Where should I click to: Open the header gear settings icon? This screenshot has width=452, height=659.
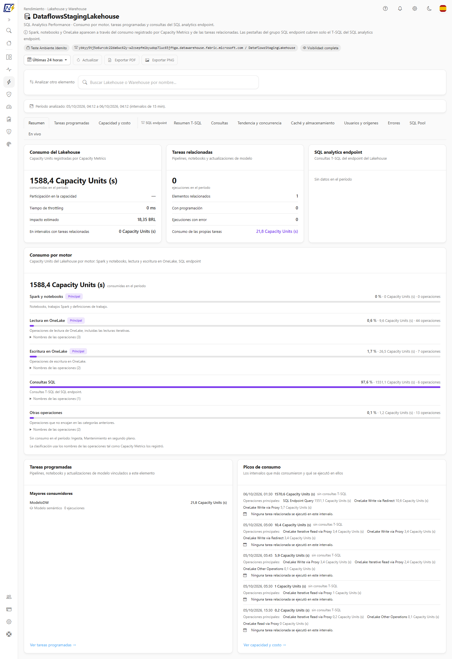point(415,8)
